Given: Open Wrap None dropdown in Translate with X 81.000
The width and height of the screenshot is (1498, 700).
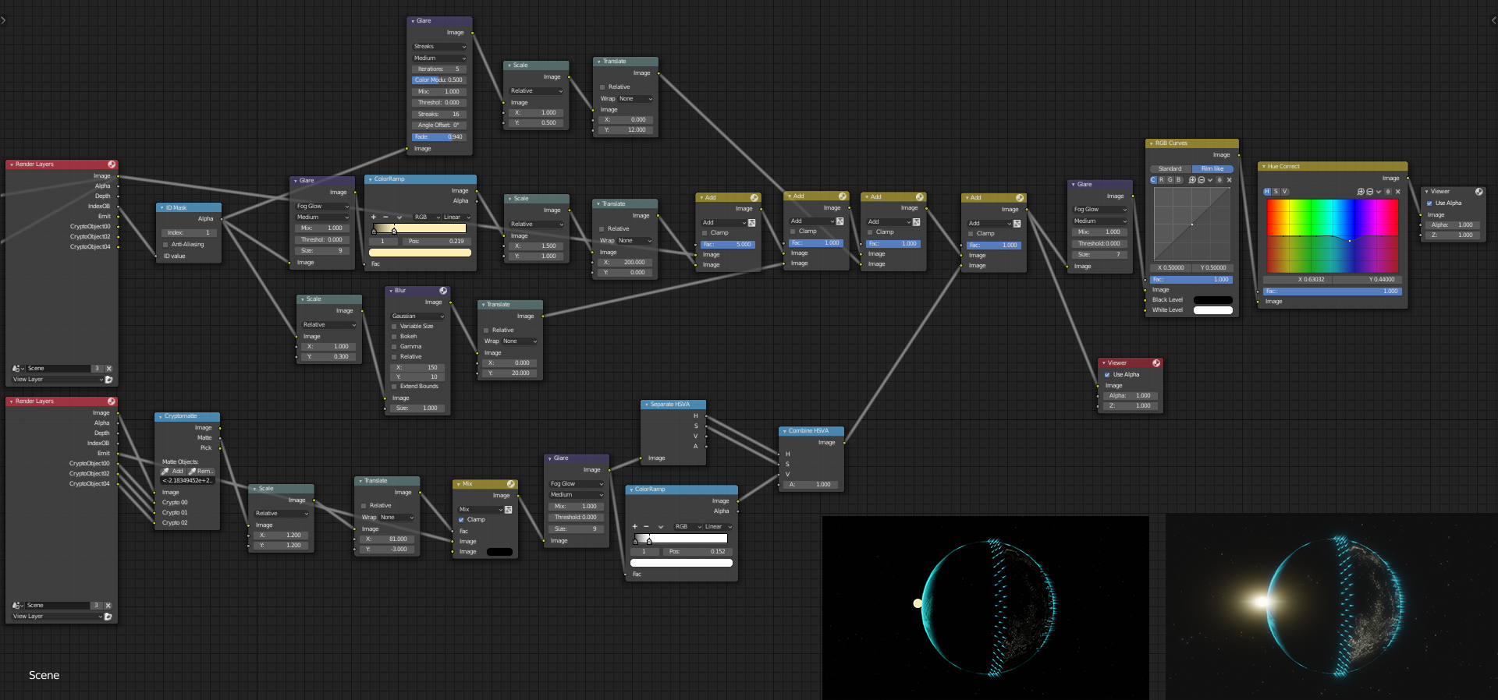Looking at the screenshot, I should [397, 518].
